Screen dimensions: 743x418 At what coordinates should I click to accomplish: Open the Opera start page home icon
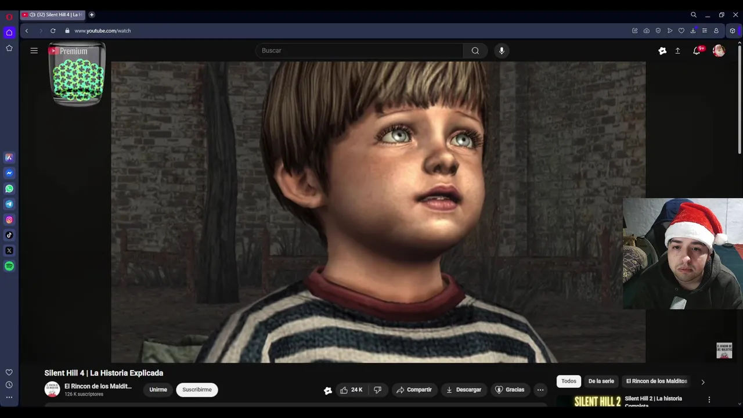(x=9, y=33)
